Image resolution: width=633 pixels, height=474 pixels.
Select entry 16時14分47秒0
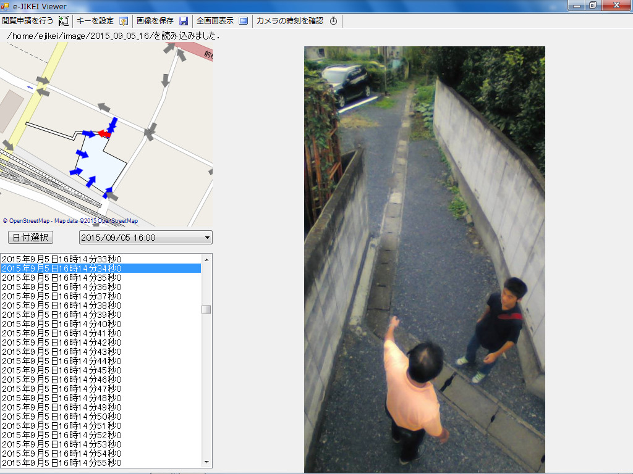click(x=101, y=389)
